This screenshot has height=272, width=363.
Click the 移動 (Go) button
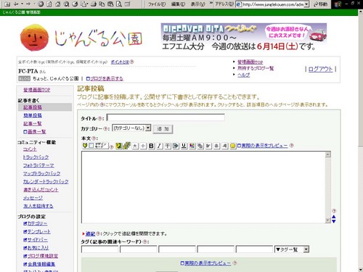(320, 4)
